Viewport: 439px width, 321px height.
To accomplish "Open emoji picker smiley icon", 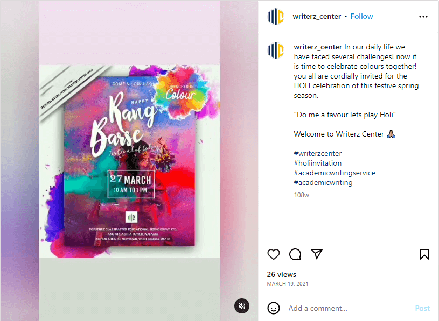I will (x=274, y=308).
